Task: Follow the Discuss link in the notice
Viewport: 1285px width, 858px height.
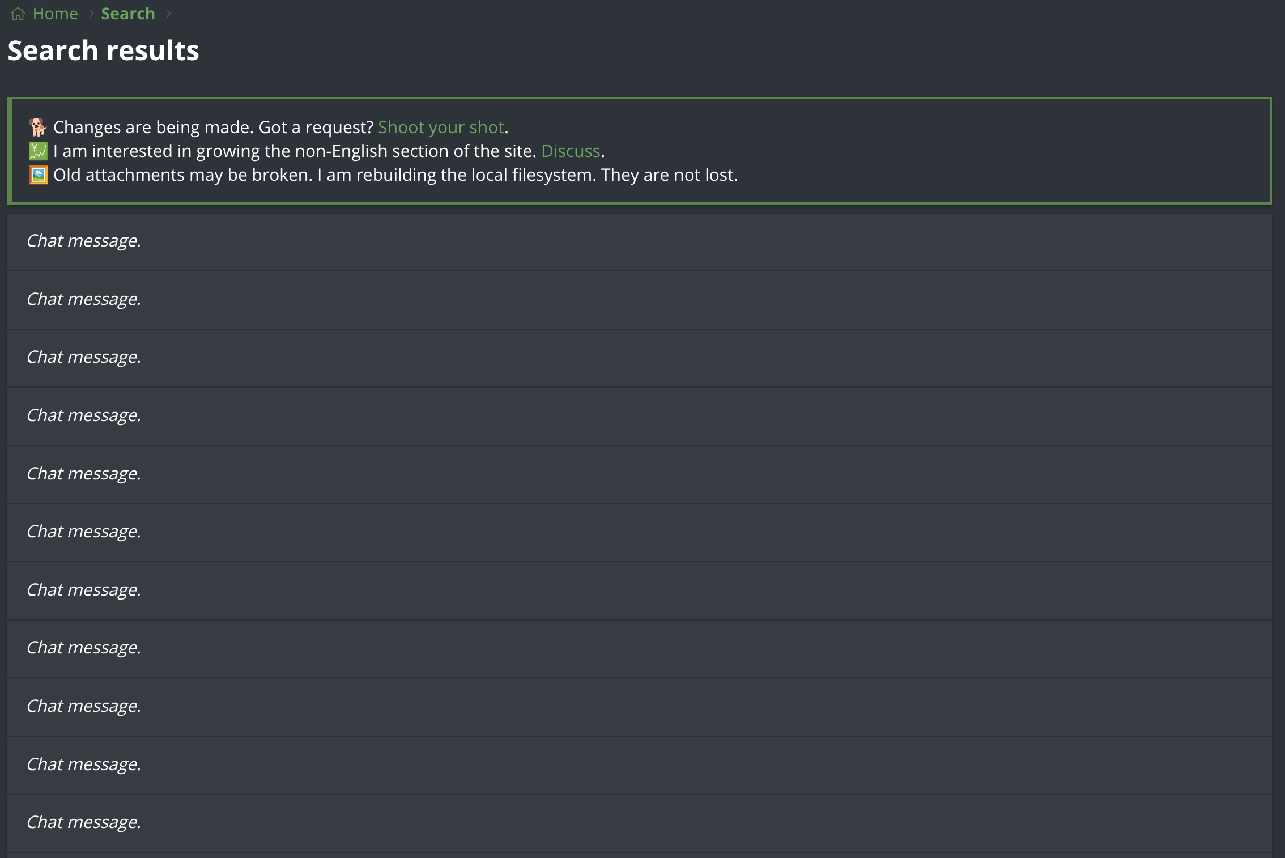Action: 570,151
